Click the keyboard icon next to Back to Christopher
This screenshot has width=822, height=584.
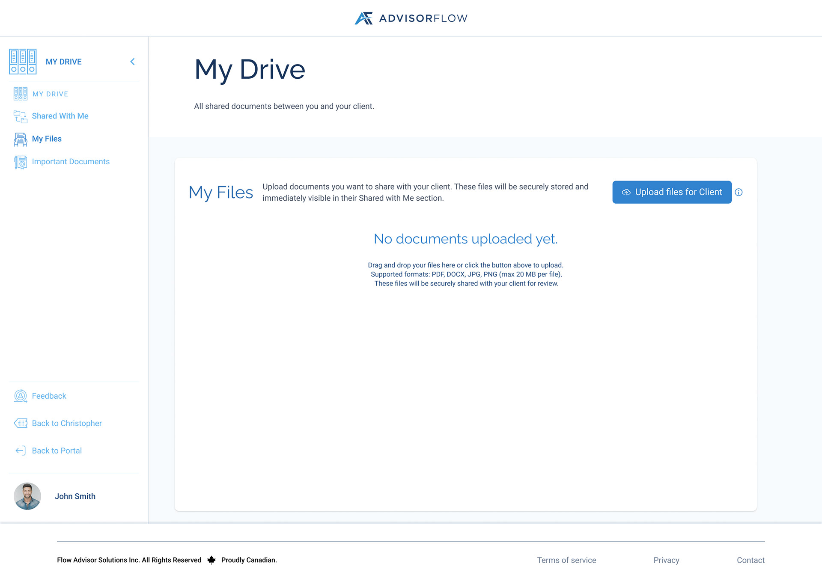point(20,423)
